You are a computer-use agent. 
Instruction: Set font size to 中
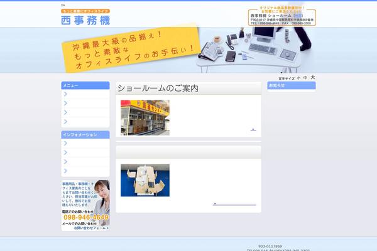coord(305,78)
